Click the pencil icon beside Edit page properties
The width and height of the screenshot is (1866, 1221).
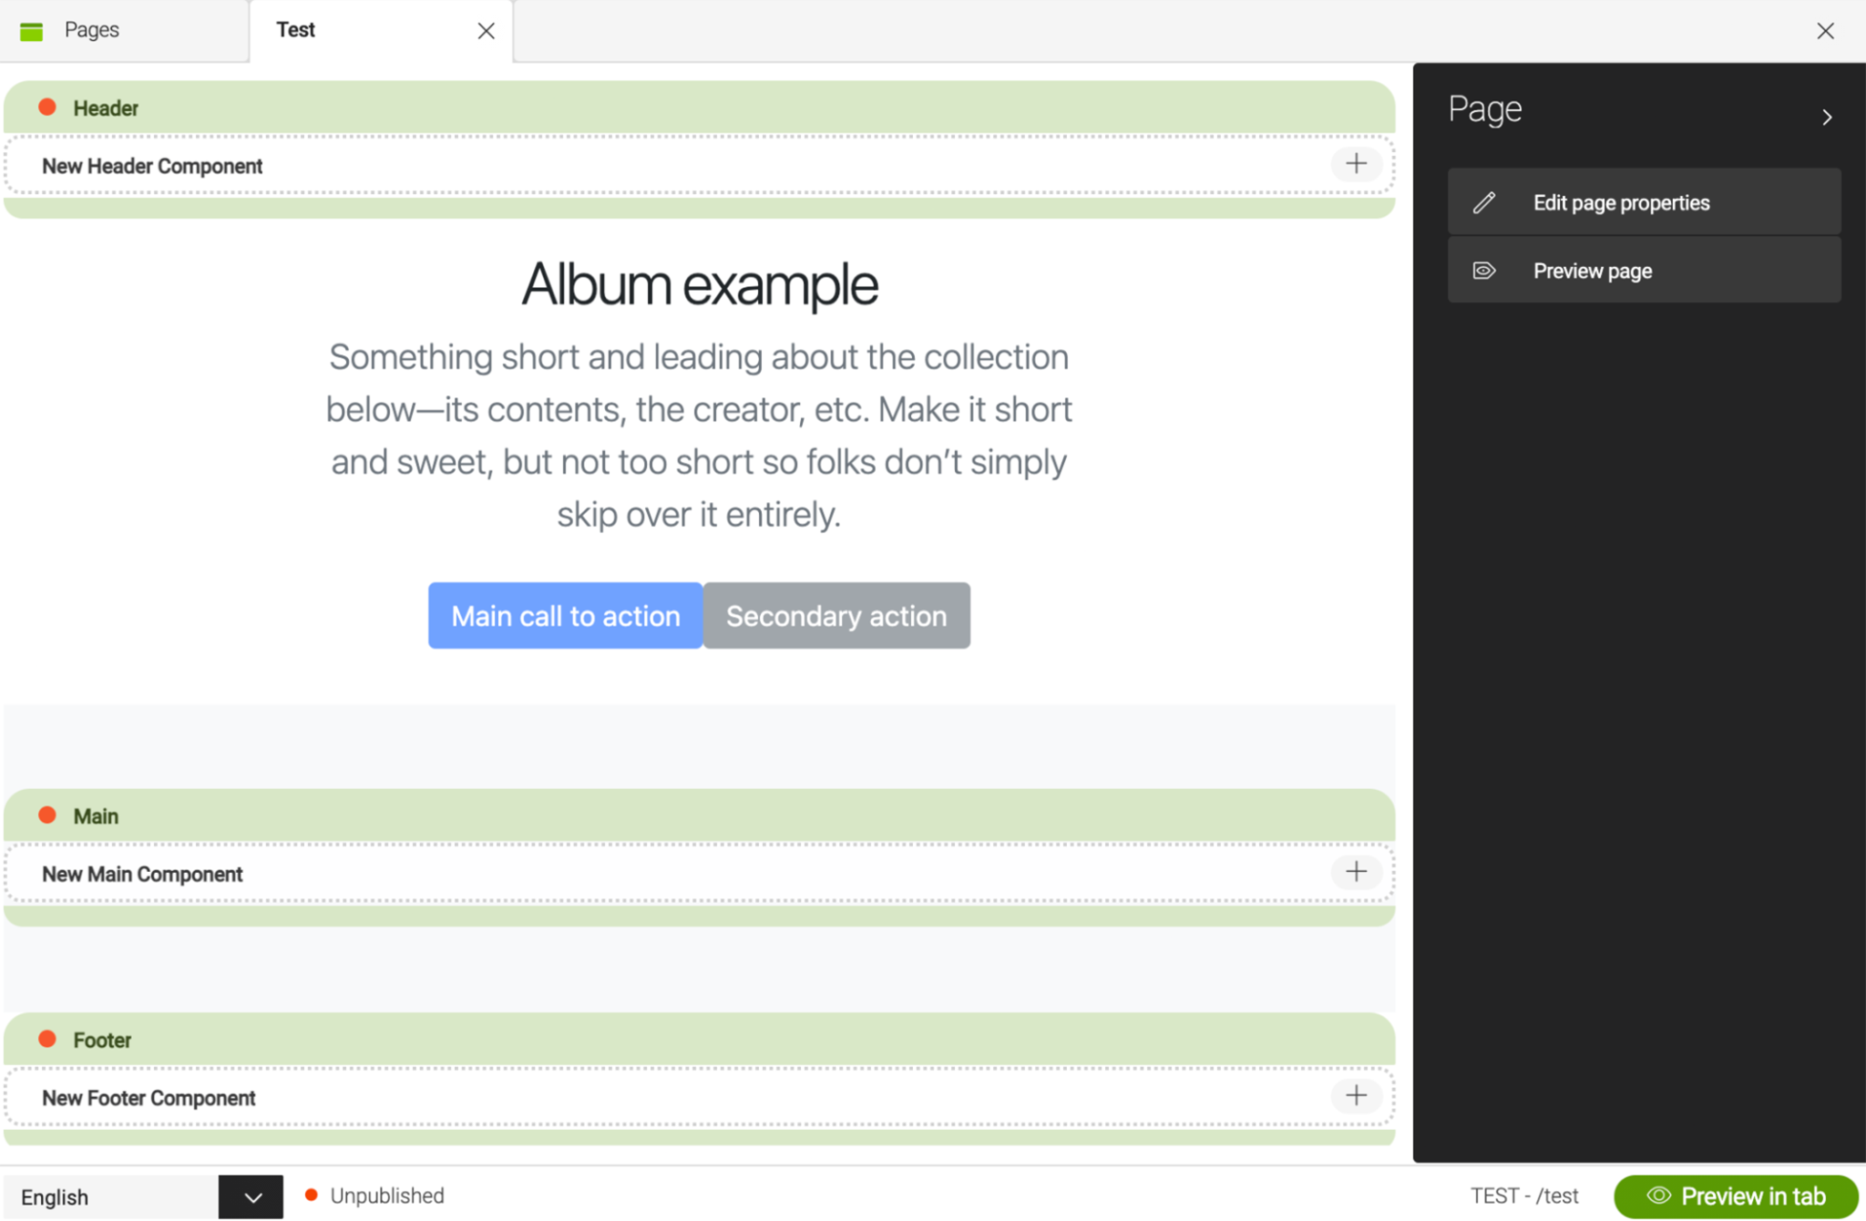(1483, 201)
